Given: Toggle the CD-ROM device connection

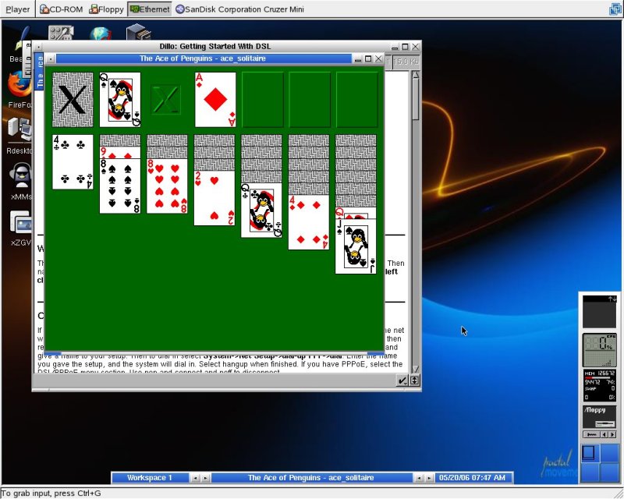Looking at the screenshot, I should (x=62, y=9).
